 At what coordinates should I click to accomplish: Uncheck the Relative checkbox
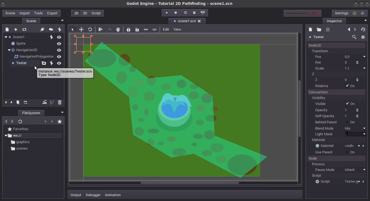347,86
